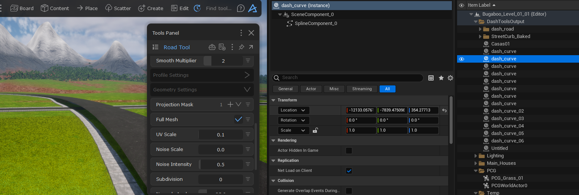579x195 pixels.
Task: Click the Details panel search field
Action: [347, 78]
